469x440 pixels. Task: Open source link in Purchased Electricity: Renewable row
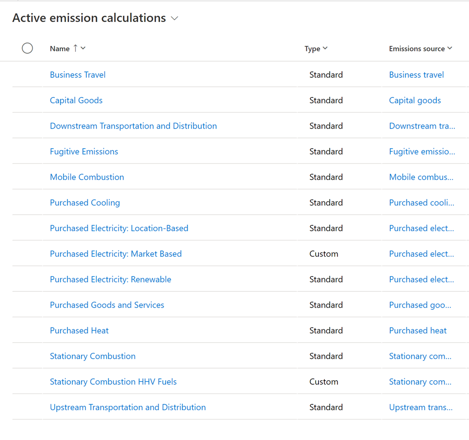pyautogui.click(x=422, y=280)
